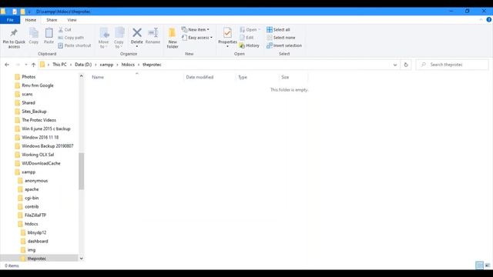
Task: Open the Properties checkmark icon
Action: [227, 32]
